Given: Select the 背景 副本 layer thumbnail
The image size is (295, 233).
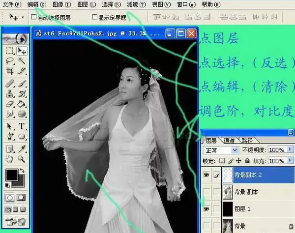Looking at the screenshot, I should point(228,192).
